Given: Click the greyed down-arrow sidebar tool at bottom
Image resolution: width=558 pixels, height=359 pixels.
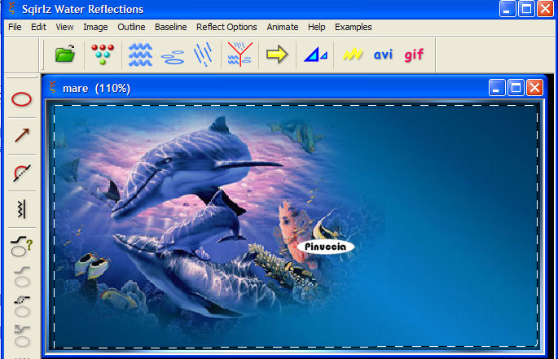Looking at the screenshot, I should pyautogui.click(x=22, y=336).
